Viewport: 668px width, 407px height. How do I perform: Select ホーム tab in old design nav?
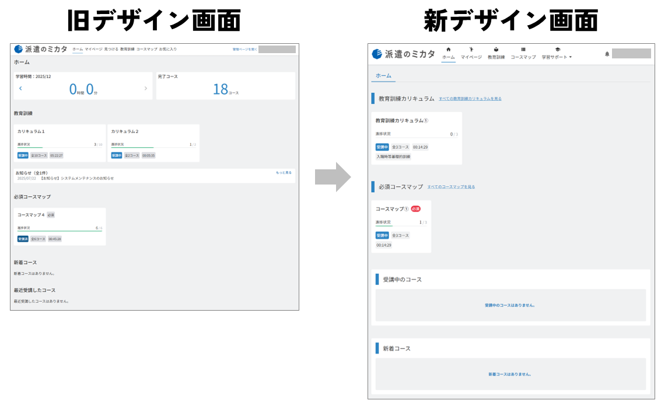78,49
